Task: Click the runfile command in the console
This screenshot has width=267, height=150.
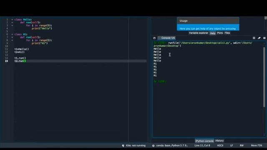Action: pos(203,44)
